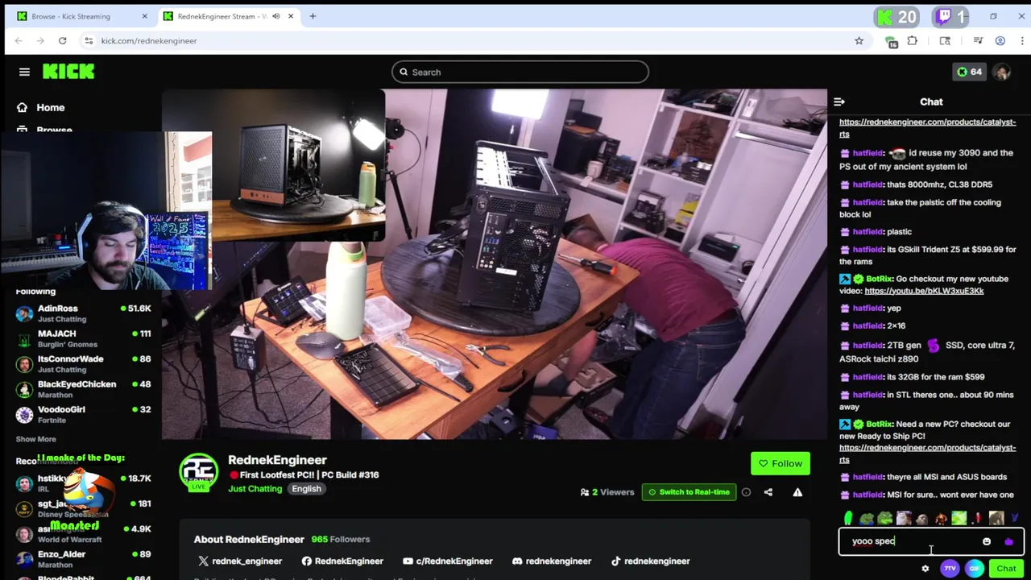This screenshot has height=580, width=1031.
Task: Click the 2 Viewers count
Action: 608,492
